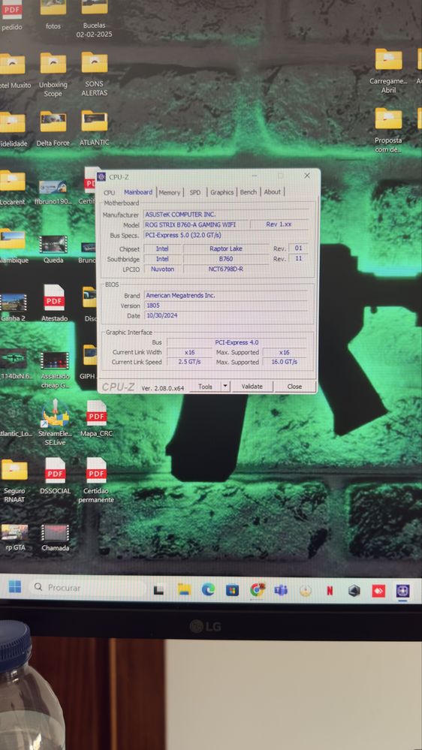Open the SPD tab
This screenshot has width=422, height=750.
click(x=194, y=192)
